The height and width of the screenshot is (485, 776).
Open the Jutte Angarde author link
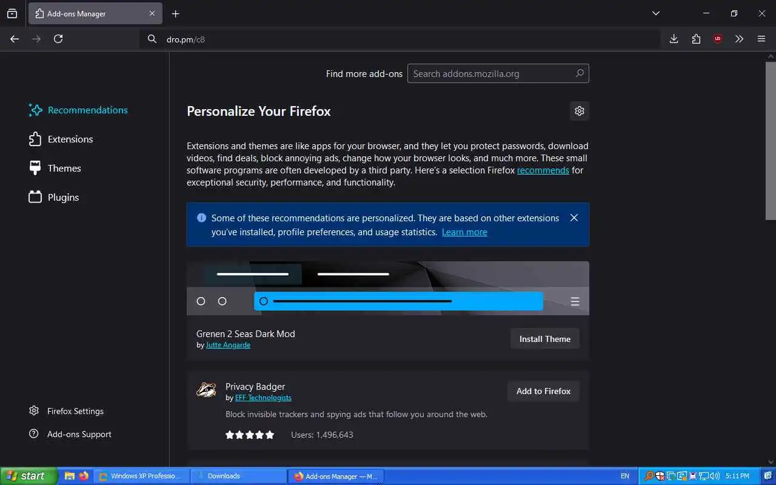click(x=228, y=345)
